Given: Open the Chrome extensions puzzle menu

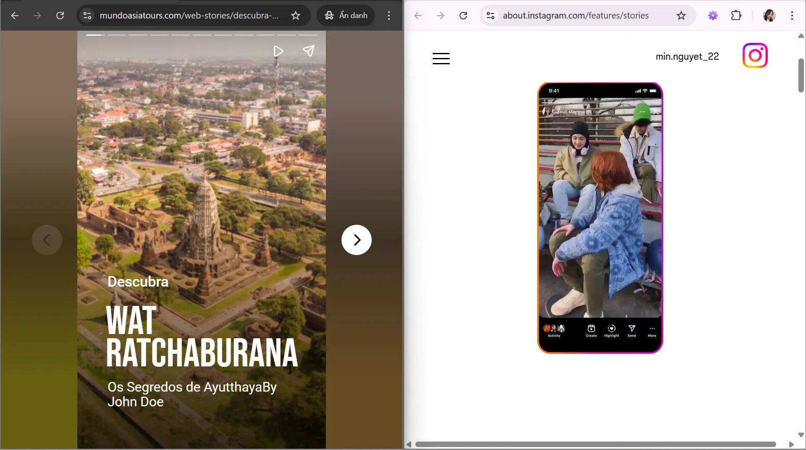Looking at the screenshot, I should [736, 15].
